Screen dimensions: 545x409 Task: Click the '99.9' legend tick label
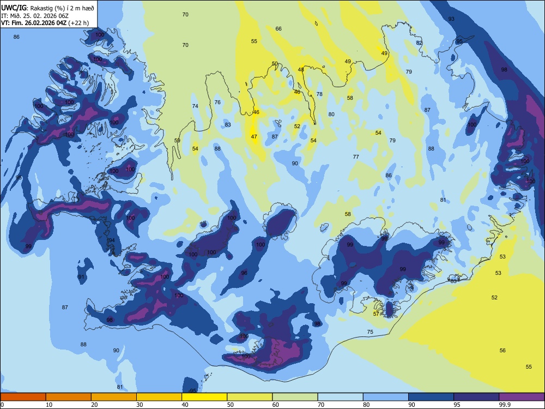coord(505,405)
